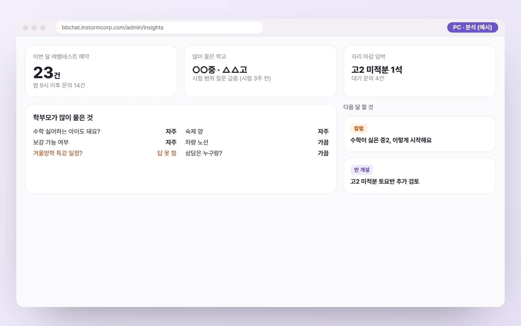This screenshot has width=521, height=326.
Task: Click '자주' next to 수학 싫어하는 아이도 돼요?
Action: pyautogui.click(x=171, y=131)
